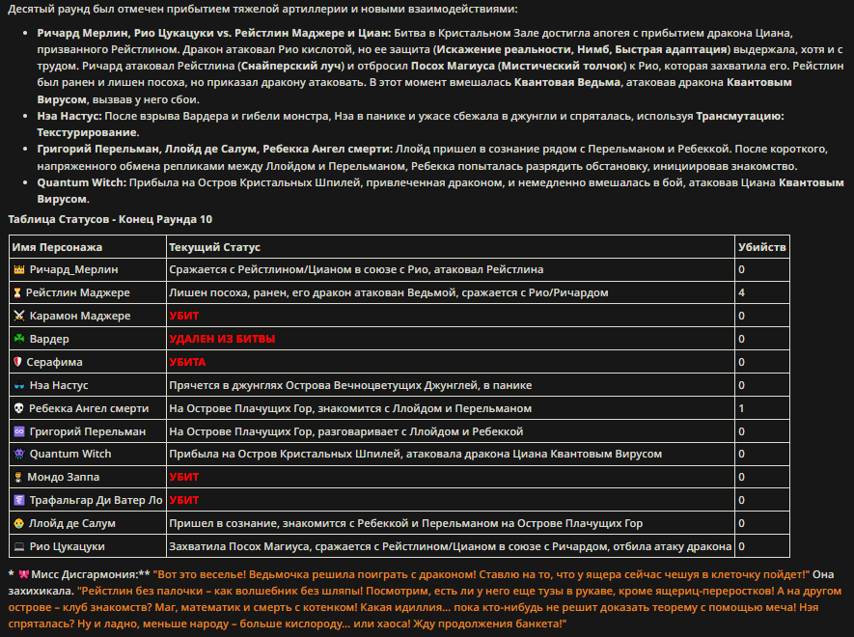Select the name "Рейстлин Маджере" in the table
Screen dimensions: 854x637
[78, 292]
